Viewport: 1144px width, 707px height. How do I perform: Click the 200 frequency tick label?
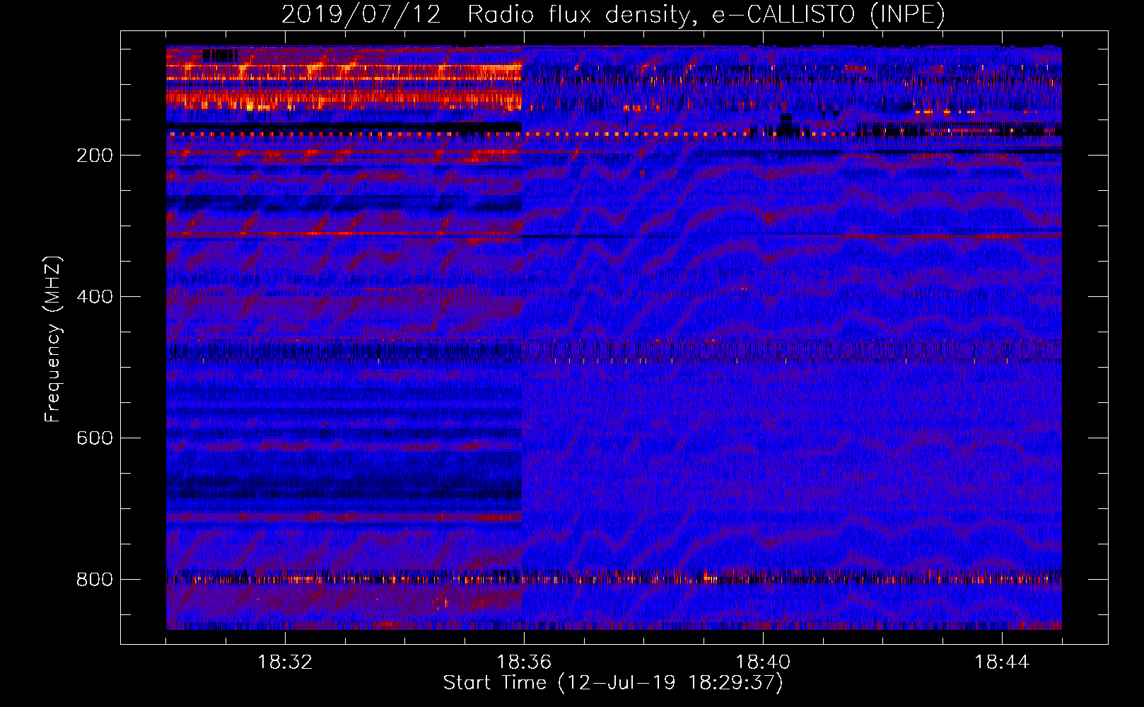click(95, 156)
